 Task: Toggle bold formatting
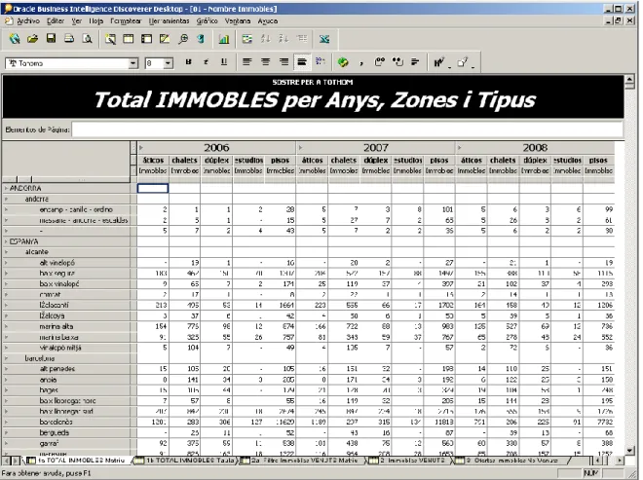(x=188, y=62)
